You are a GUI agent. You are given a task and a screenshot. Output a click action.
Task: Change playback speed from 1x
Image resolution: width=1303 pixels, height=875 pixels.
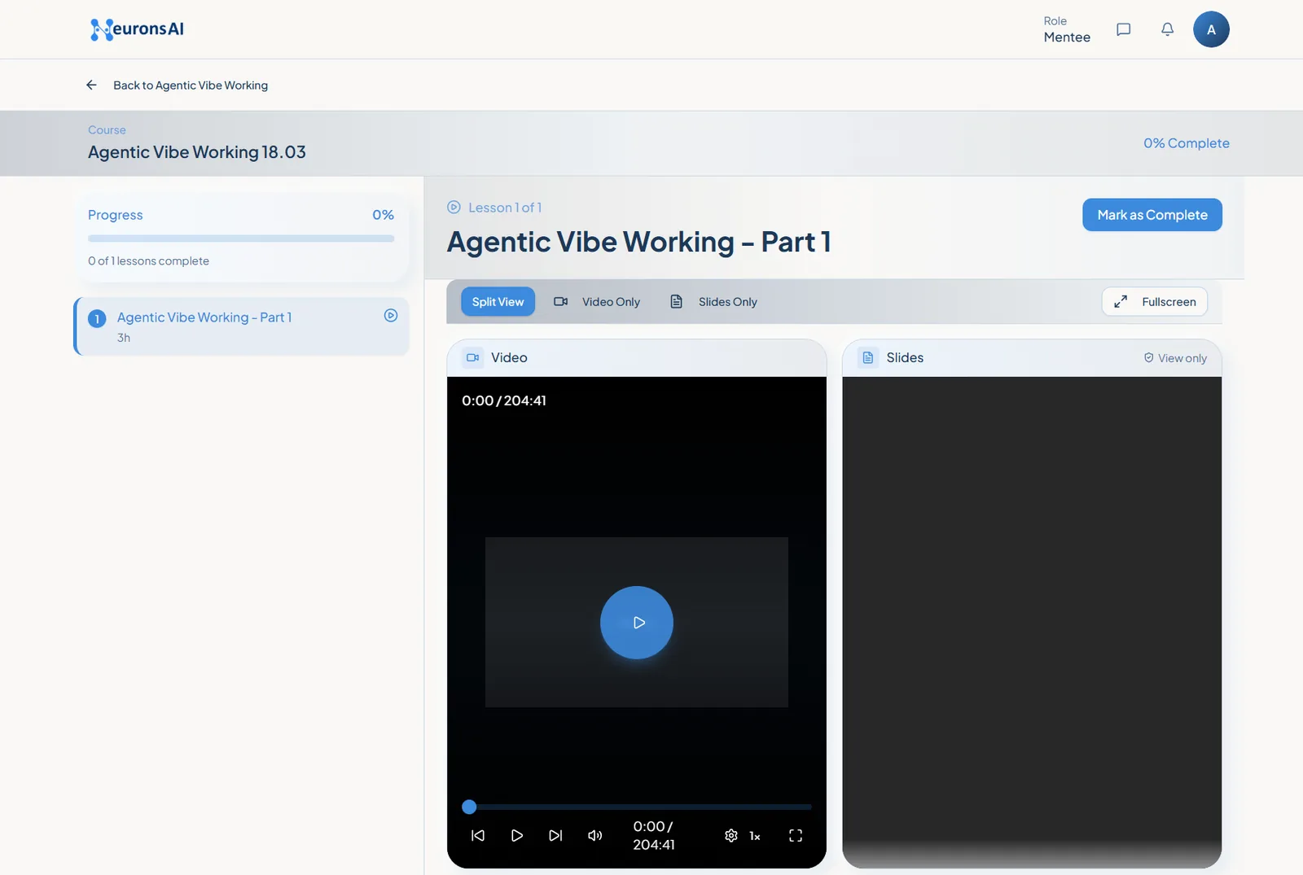[x=755, y=836]
